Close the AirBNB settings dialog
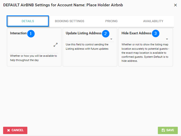 coord(175,5)
